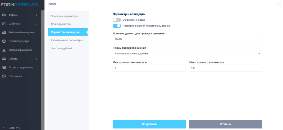Expand the Формы submenu chevron

(x=36, y=15)
